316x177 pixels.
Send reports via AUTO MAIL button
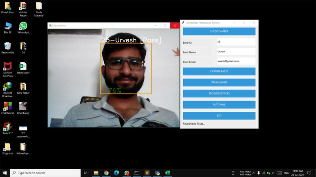coord(219,105)
